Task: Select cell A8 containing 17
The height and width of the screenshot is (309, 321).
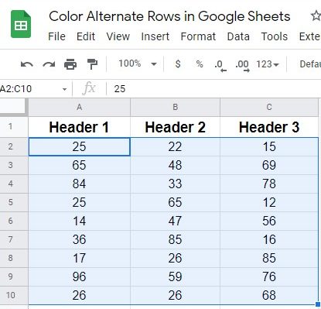Action: [x=80, y=258]
